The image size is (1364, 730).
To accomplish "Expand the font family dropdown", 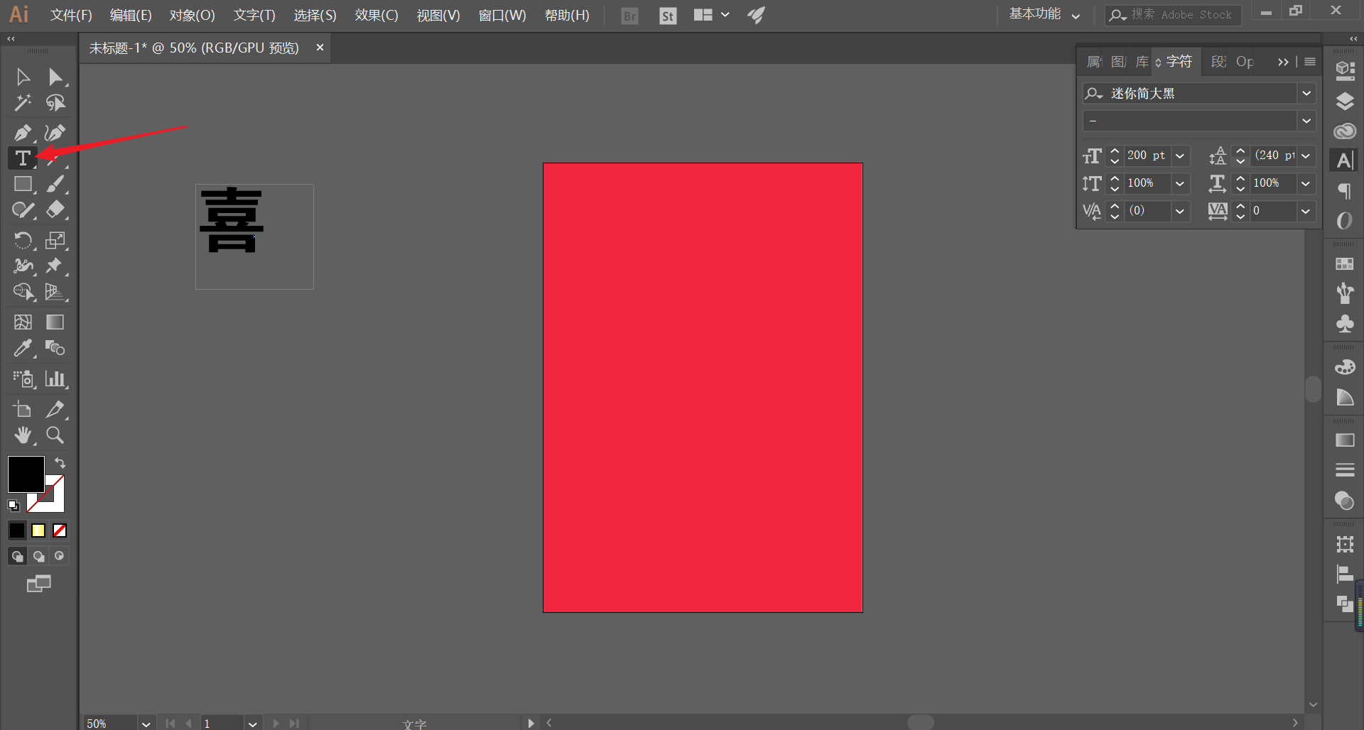I will 1306,93.
